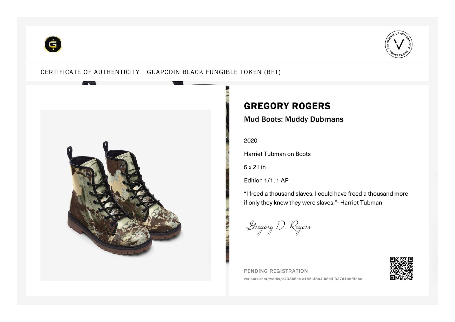This screenshot has width=455, height=322.
Task: Click the QR code
Action: 401,268
